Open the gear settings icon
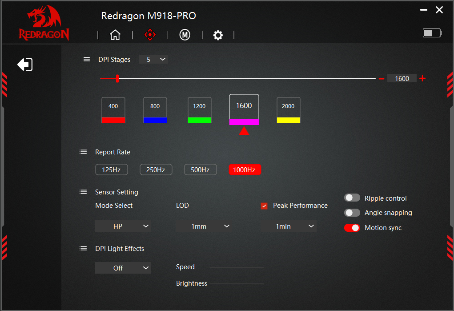454x311 pixels. point(218,35)
